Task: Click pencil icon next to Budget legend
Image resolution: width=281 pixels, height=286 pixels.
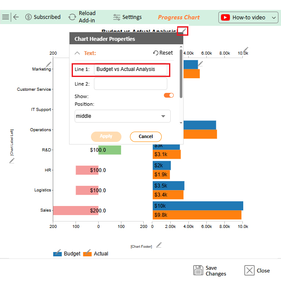Action: (58, 251)
